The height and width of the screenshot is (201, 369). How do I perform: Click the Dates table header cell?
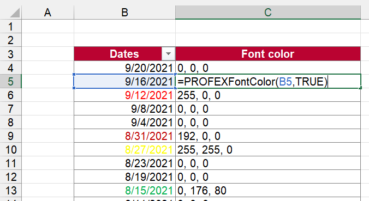124,54
